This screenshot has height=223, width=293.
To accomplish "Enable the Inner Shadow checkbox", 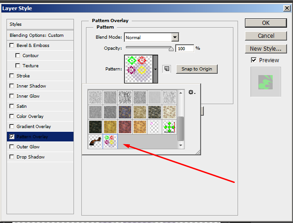I will click(12, 86).
